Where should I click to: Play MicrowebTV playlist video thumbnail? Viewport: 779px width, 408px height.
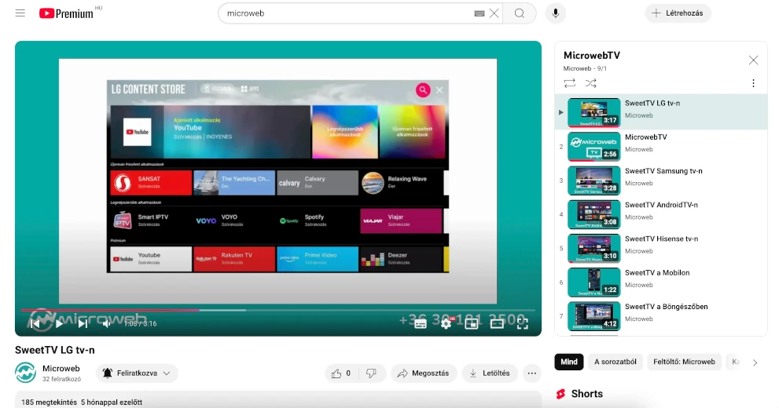pyautogui.click(x=593, y=146)
